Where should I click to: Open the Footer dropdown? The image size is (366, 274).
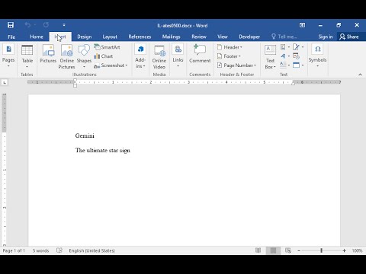pos(229,56)
